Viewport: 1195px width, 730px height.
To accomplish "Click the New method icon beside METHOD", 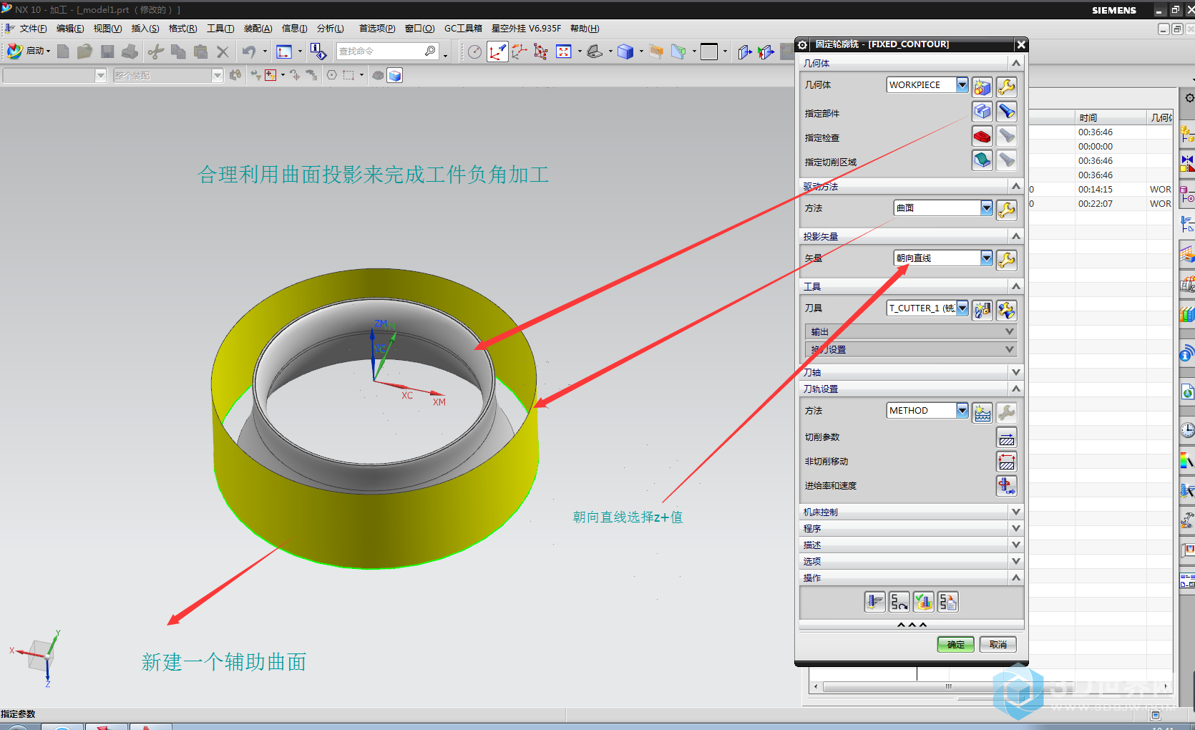I will click(982, 412).
